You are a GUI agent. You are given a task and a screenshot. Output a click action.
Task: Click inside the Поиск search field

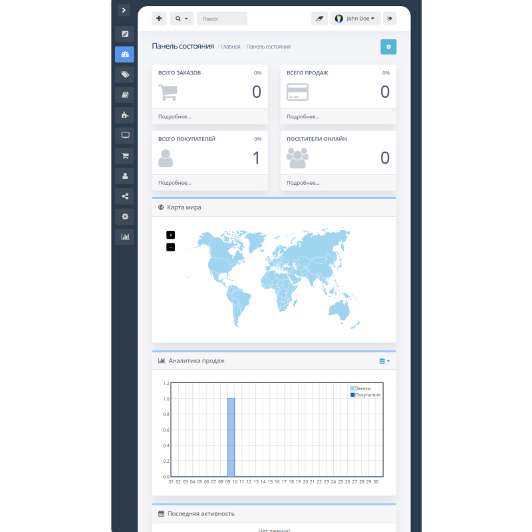(221, 18)
